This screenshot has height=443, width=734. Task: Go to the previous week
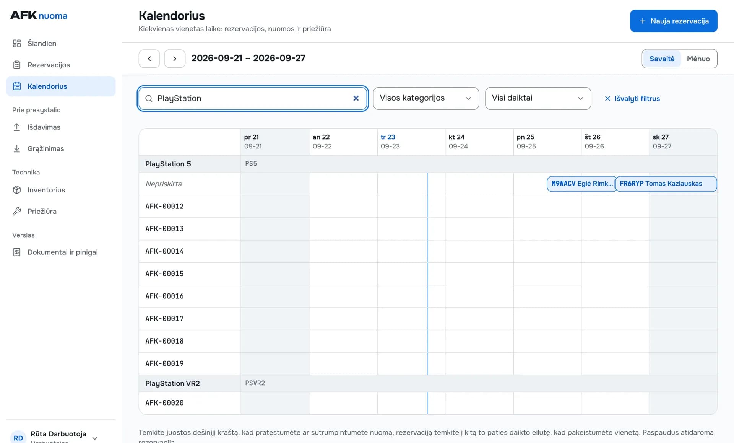pos(149,59)
